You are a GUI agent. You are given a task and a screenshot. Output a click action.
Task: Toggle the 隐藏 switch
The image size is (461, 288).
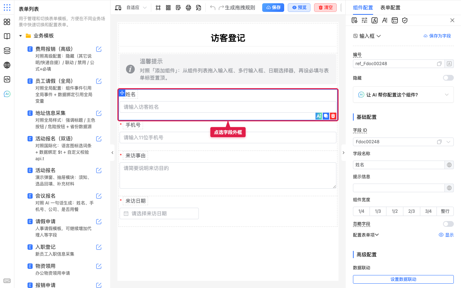[448, 78]
